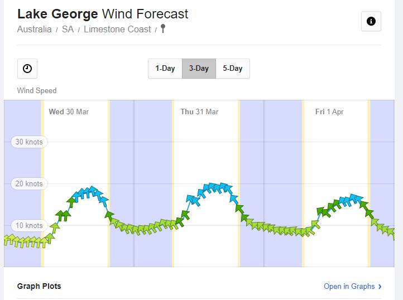Select the 3-Day forecast tab
The height and width of the screenshot is (300, 403).
click(x=199, y=69)
